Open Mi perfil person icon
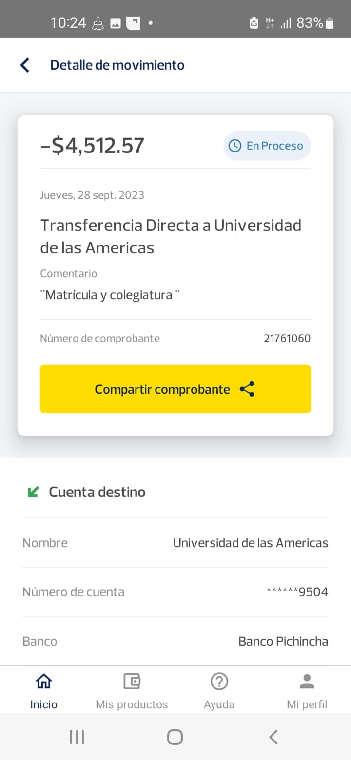The image size is (351, 760). [307, 681]
